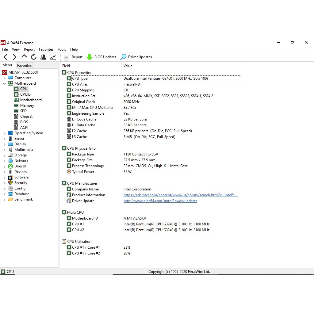Expand the Devices tree node

pyautogui.click(x=4, y=172)
